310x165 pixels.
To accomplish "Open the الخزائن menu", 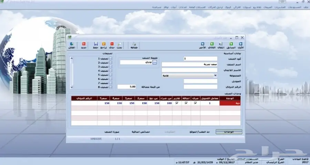I will [x=237, y=7].
